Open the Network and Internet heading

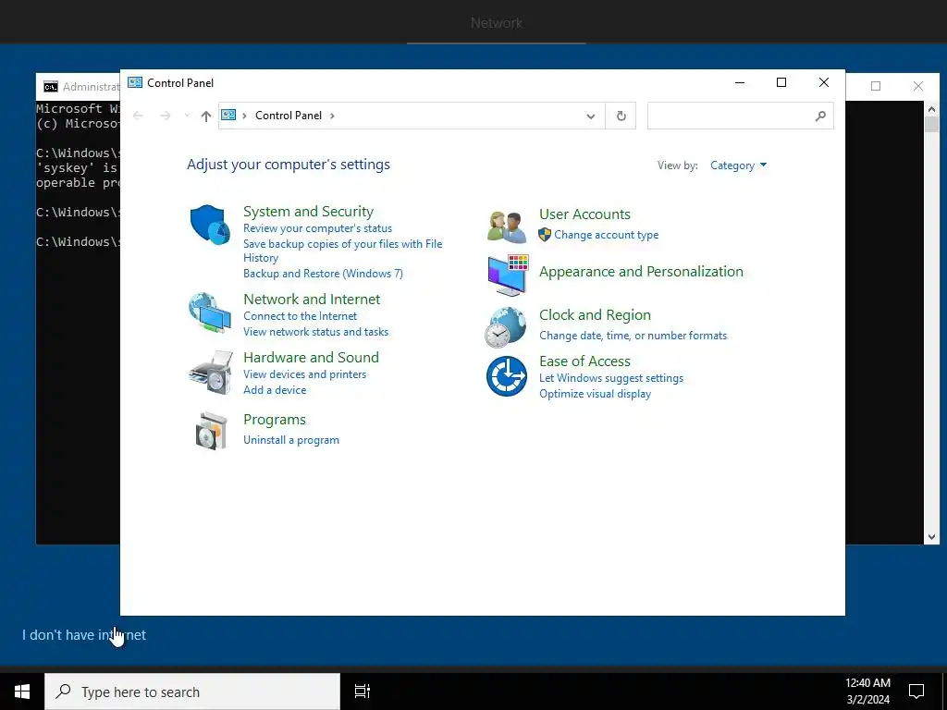coord(312,299)
